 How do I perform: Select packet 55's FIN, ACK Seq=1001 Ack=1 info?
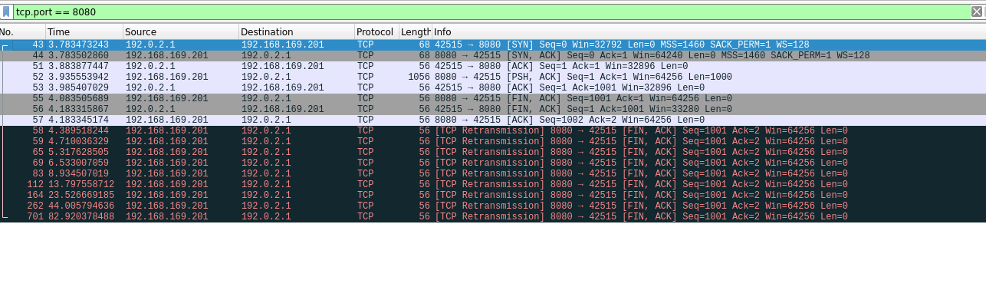pyautogui.click(x=583, y=98)
